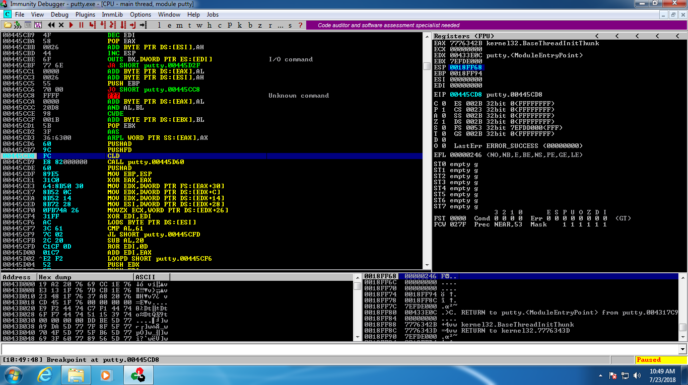The height and width of the screenshot is (385, 688).
Task: Open the Windows Start menu
Action: [x=14, y=375]
